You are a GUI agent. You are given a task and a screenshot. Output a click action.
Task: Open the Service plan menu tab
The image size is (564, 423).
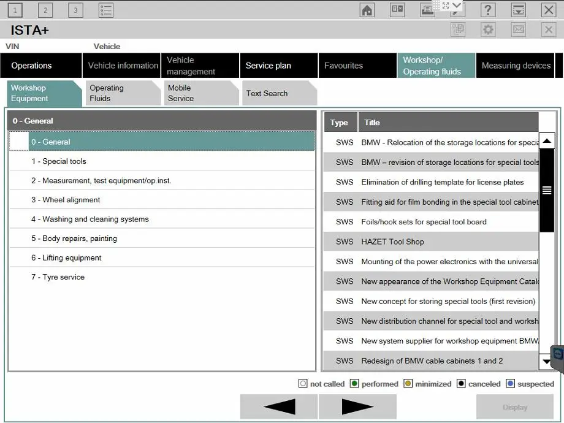tap(279, 66)
